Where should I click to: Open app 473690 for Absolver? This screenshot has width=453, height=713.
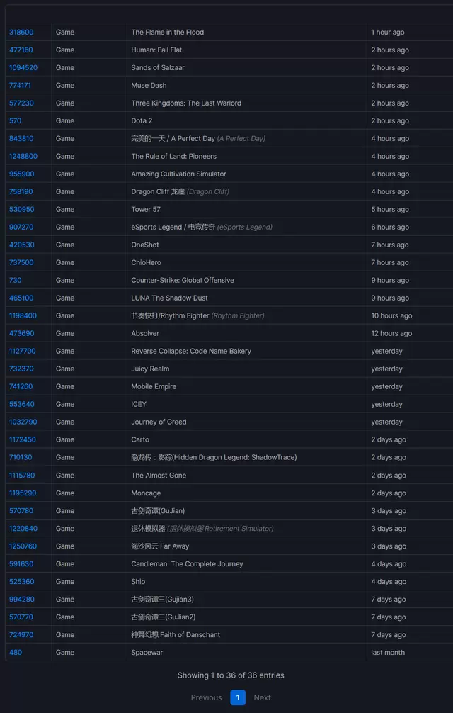(x=21, y=334)
